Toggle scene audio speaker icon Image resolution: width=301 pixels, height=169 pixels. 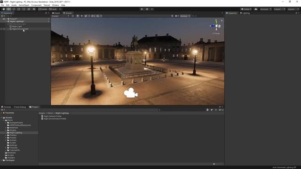82,16
